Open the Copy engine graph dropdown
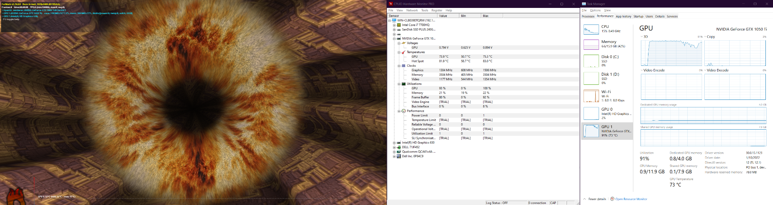Image resolution: width=773 pixels, height=205 pixels. (x=705, y=37)
